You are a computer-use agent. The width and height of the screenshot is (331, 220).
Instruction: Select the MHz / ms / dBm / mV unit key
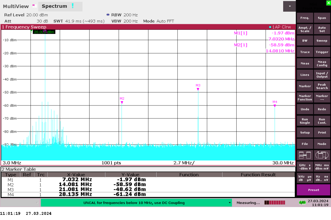coord(322,167)
